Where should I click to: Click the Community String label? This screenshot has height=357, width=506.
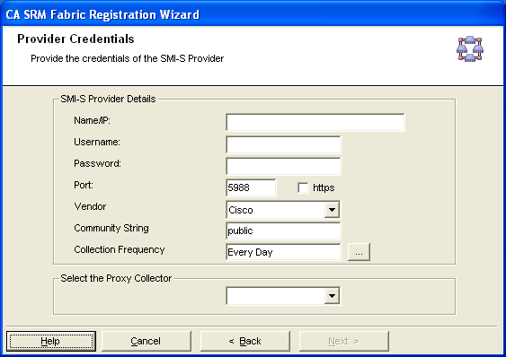111,228
